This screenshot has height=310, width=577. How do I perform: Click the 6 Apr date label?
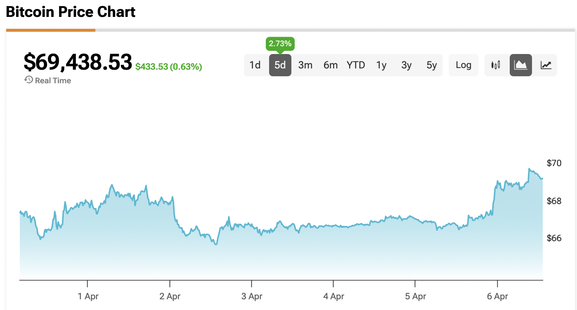point(497,296)
